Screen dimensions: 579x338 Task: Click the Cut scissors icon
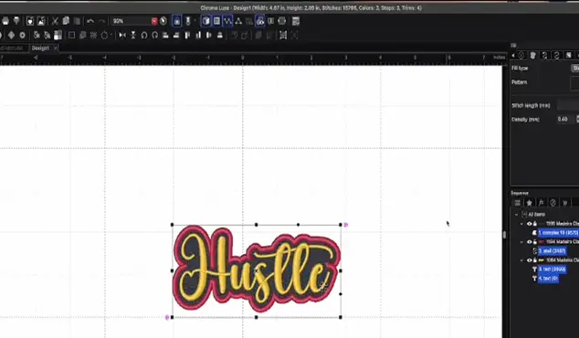tap(55, 21)
